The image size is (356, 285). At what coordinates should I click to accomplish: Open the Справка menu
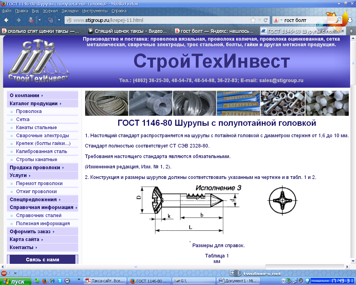119,11
